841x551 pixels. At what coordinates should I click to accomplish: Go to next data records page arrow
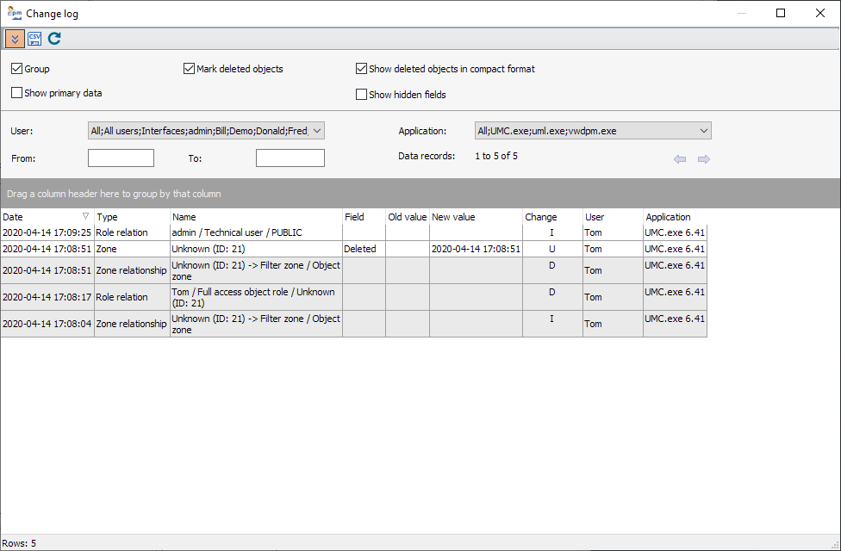tap(704, 159)
